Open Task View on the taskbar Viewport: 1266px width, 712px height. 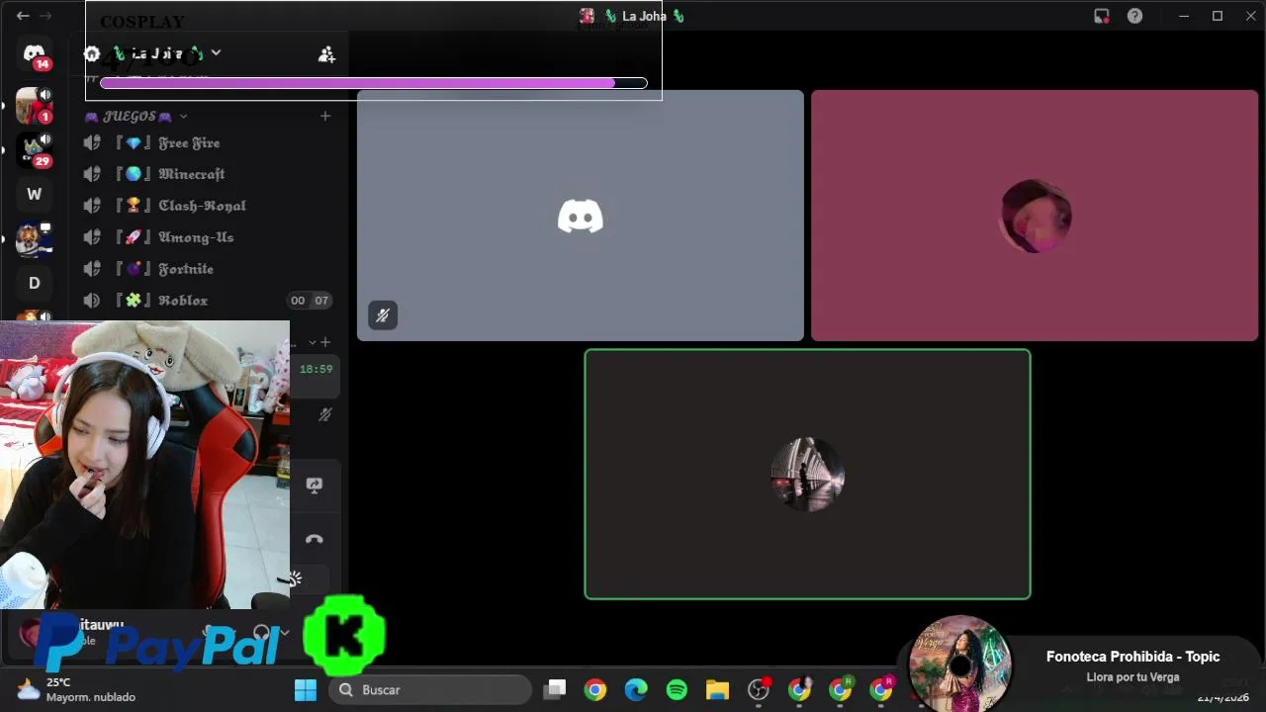pyautogui.click(x=555, y=690)
